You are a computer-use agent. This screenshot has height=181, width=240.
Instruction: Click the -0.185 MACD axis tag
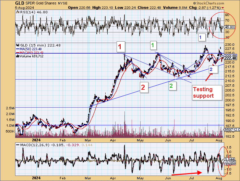tap(230, 162)
